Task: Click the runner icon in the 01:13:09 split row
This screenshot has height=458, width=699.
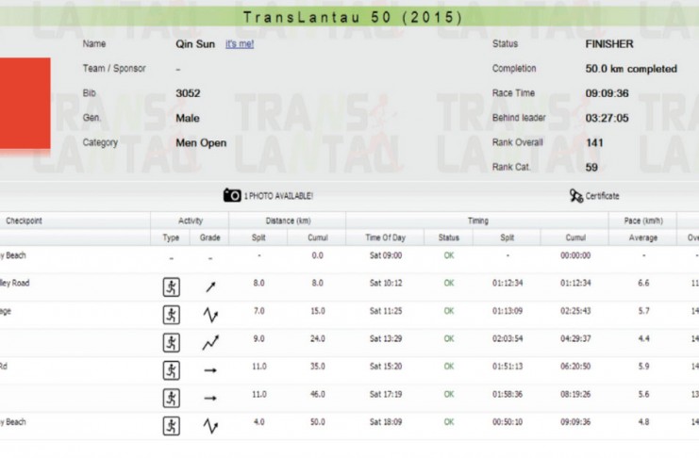Action: click(x=171, y=315)
